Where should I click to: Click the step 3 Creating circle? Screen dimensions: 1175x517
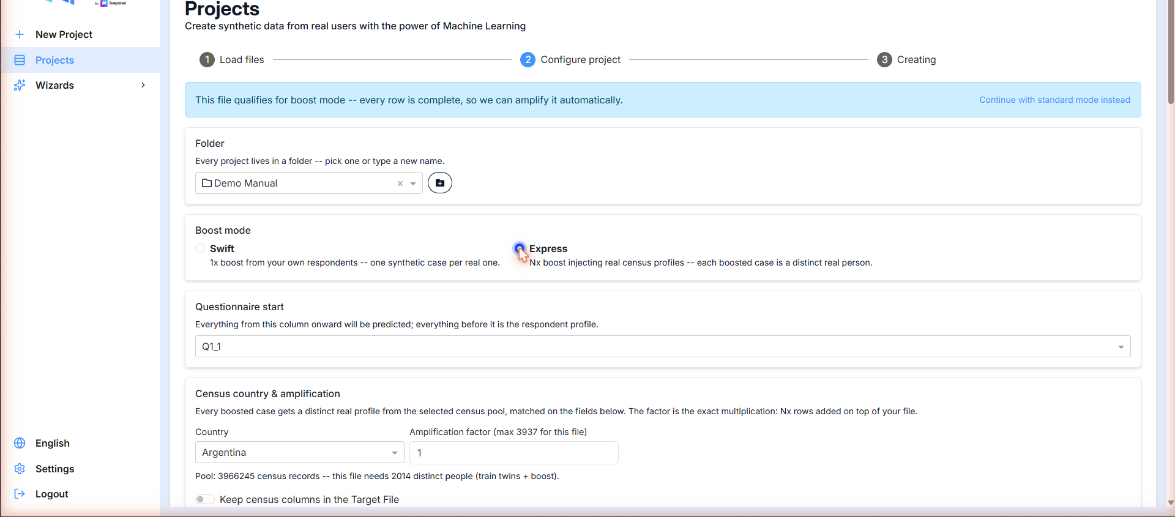884,59
